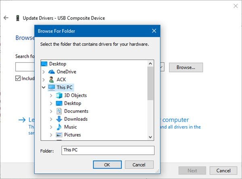Click the Folder name input field
The height and width of the screenshot is (179, 242).
(x=108, y=150)
